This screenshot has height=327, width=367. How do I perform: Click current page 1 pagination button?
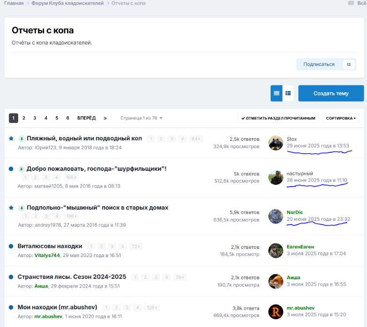coord(13,118)
